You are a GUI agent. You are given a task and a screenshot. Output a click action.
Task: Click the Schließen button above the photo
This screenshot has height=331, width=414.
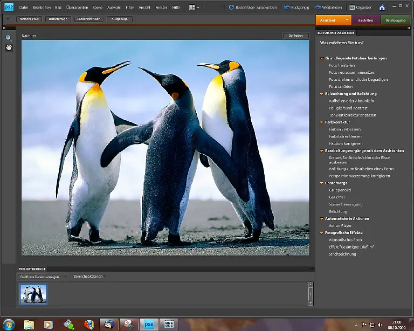[x=295, y=36]
